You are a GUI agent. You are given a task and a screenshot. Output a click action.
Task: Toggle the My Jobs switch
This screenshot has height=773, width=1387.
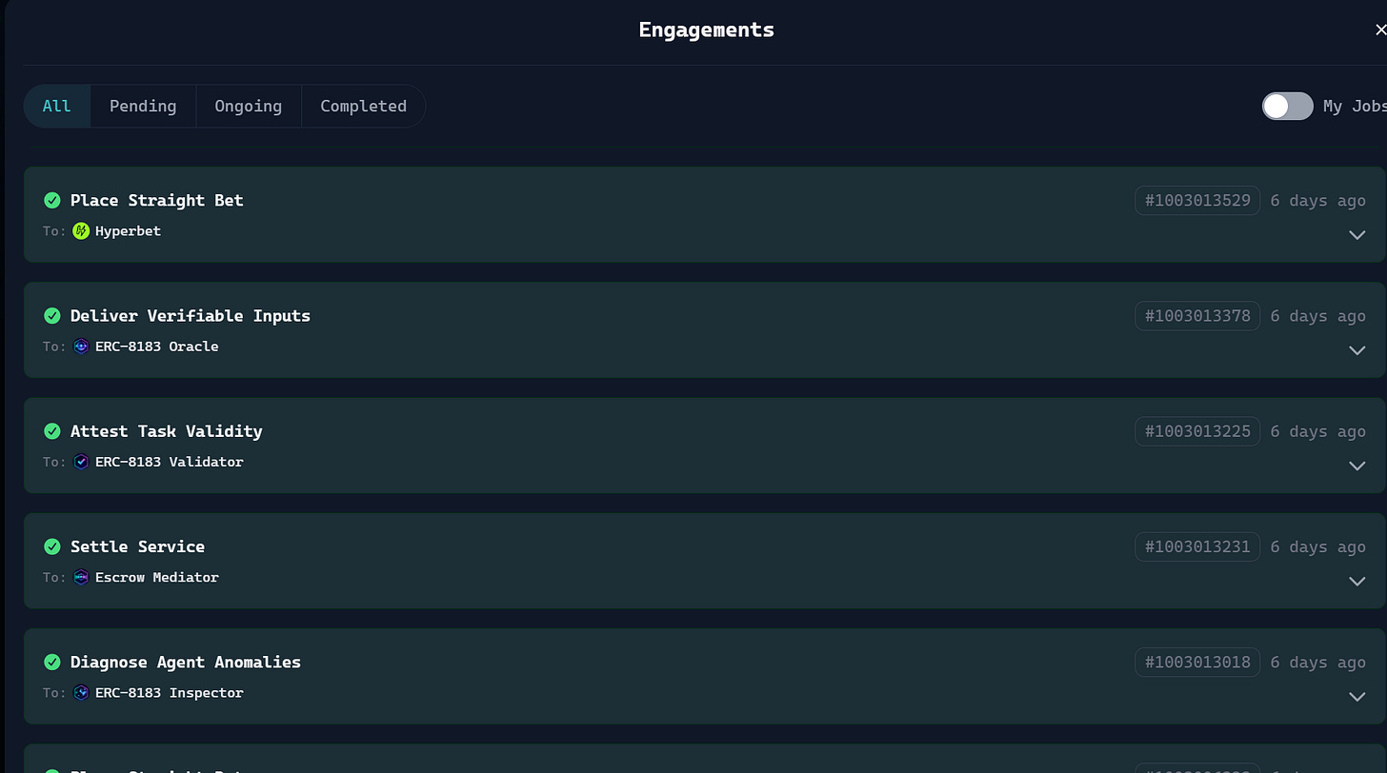click(x=1287, y=106)
